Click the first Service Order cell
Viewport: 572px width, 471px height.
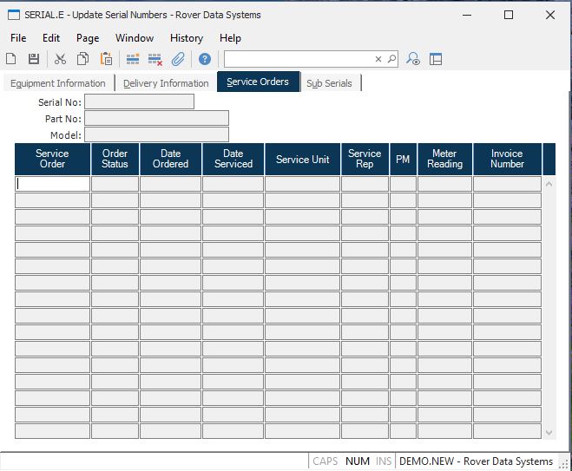click(53, 183)
